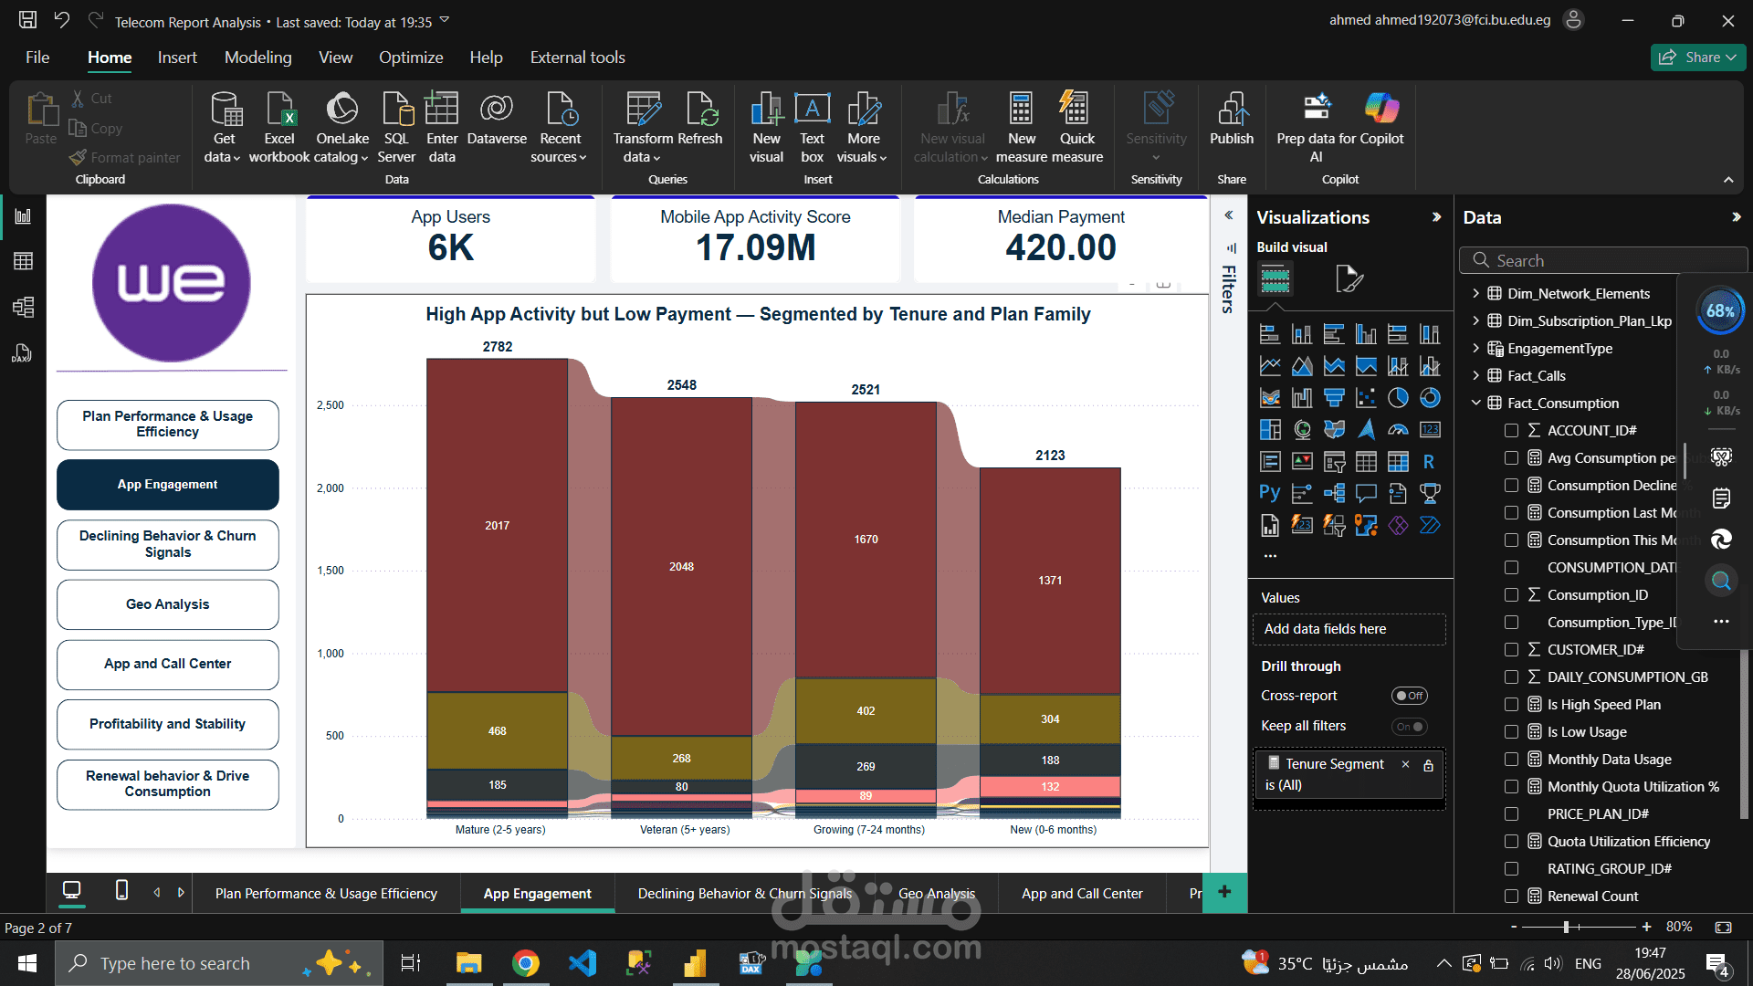The width and height of the screenshot is (1753, 986).
Task: Open the Report view icon in left sidebar
Action: tap(23, 216)
